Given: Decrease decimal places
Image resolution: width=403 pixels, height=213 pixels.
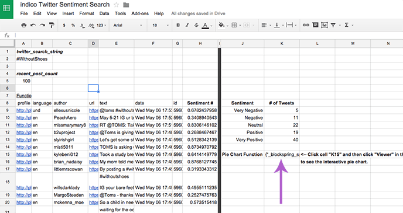Looking at the screenshot, I should click(x=82, y=25).
